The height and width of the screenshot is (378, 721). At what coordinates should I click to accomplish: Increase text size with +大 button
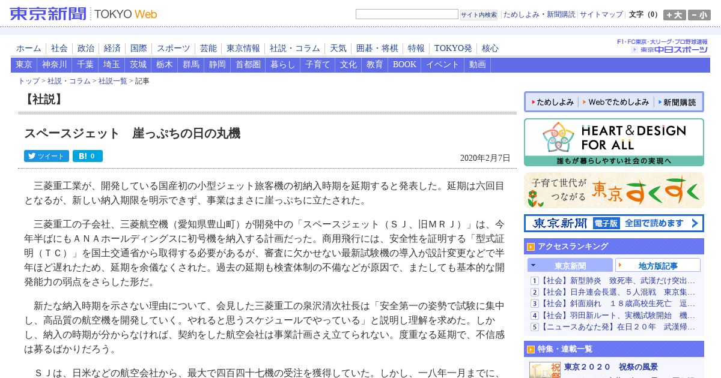[x=674, y=14]
